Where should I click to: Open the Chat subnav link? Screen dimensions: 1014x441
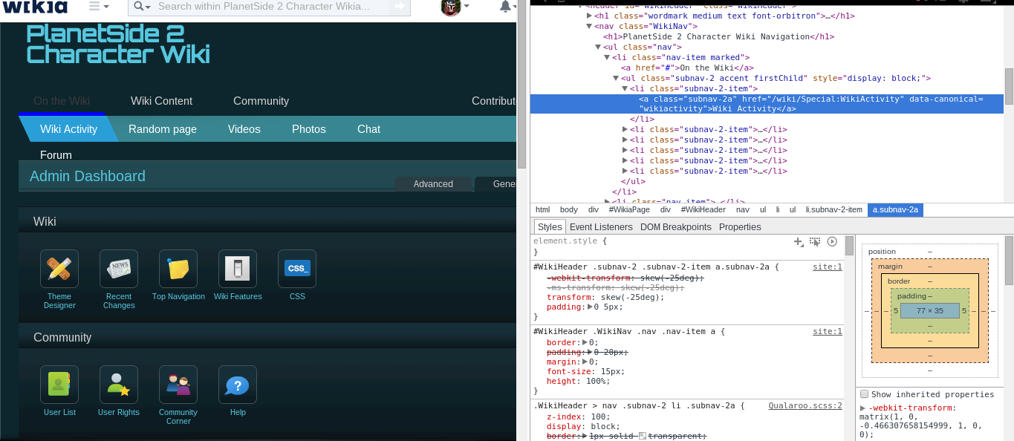(368, 129)
